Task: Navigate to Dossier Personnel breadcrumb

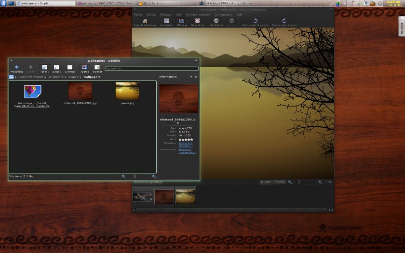Action: (30, 77)
